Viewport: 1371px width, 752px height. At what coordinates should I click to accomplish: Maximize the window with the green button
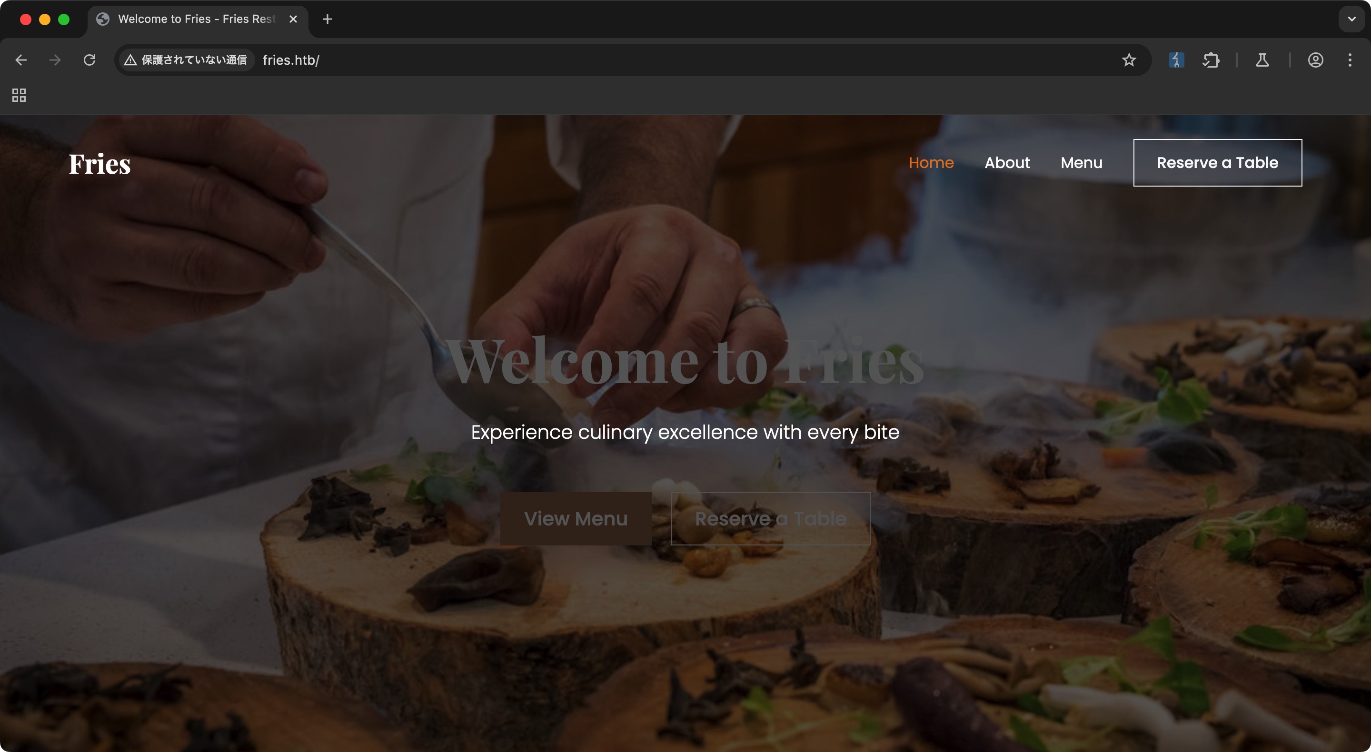coord(64,19)
